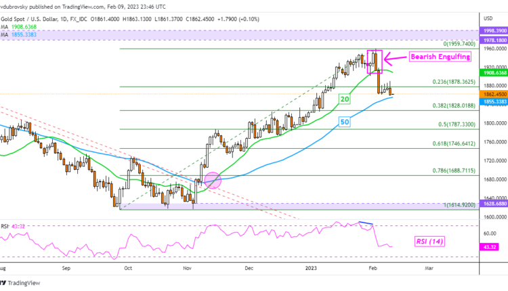Select the pink rectangle around engulfing candles
Image resolution: width=508 pixels, height=291 pixels.
pyautogui.click(x=375, y=62)
